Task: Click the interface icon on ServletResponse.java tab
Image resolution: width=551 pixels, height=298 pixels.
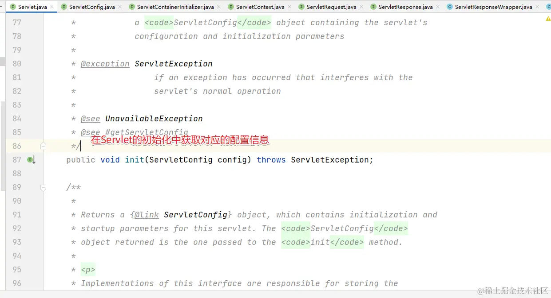Action: click(x=373, y=7)
